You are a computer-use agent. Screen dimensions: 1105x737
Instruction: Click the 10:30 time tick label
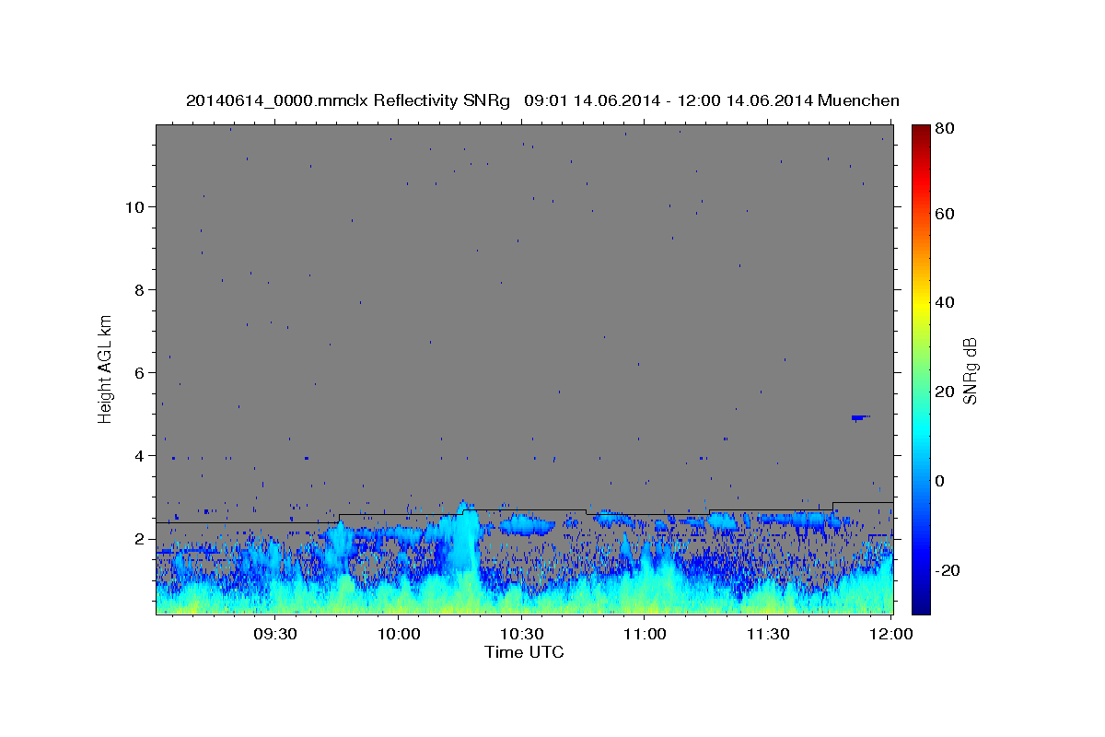pyautogui.click(x=521, y=635)
